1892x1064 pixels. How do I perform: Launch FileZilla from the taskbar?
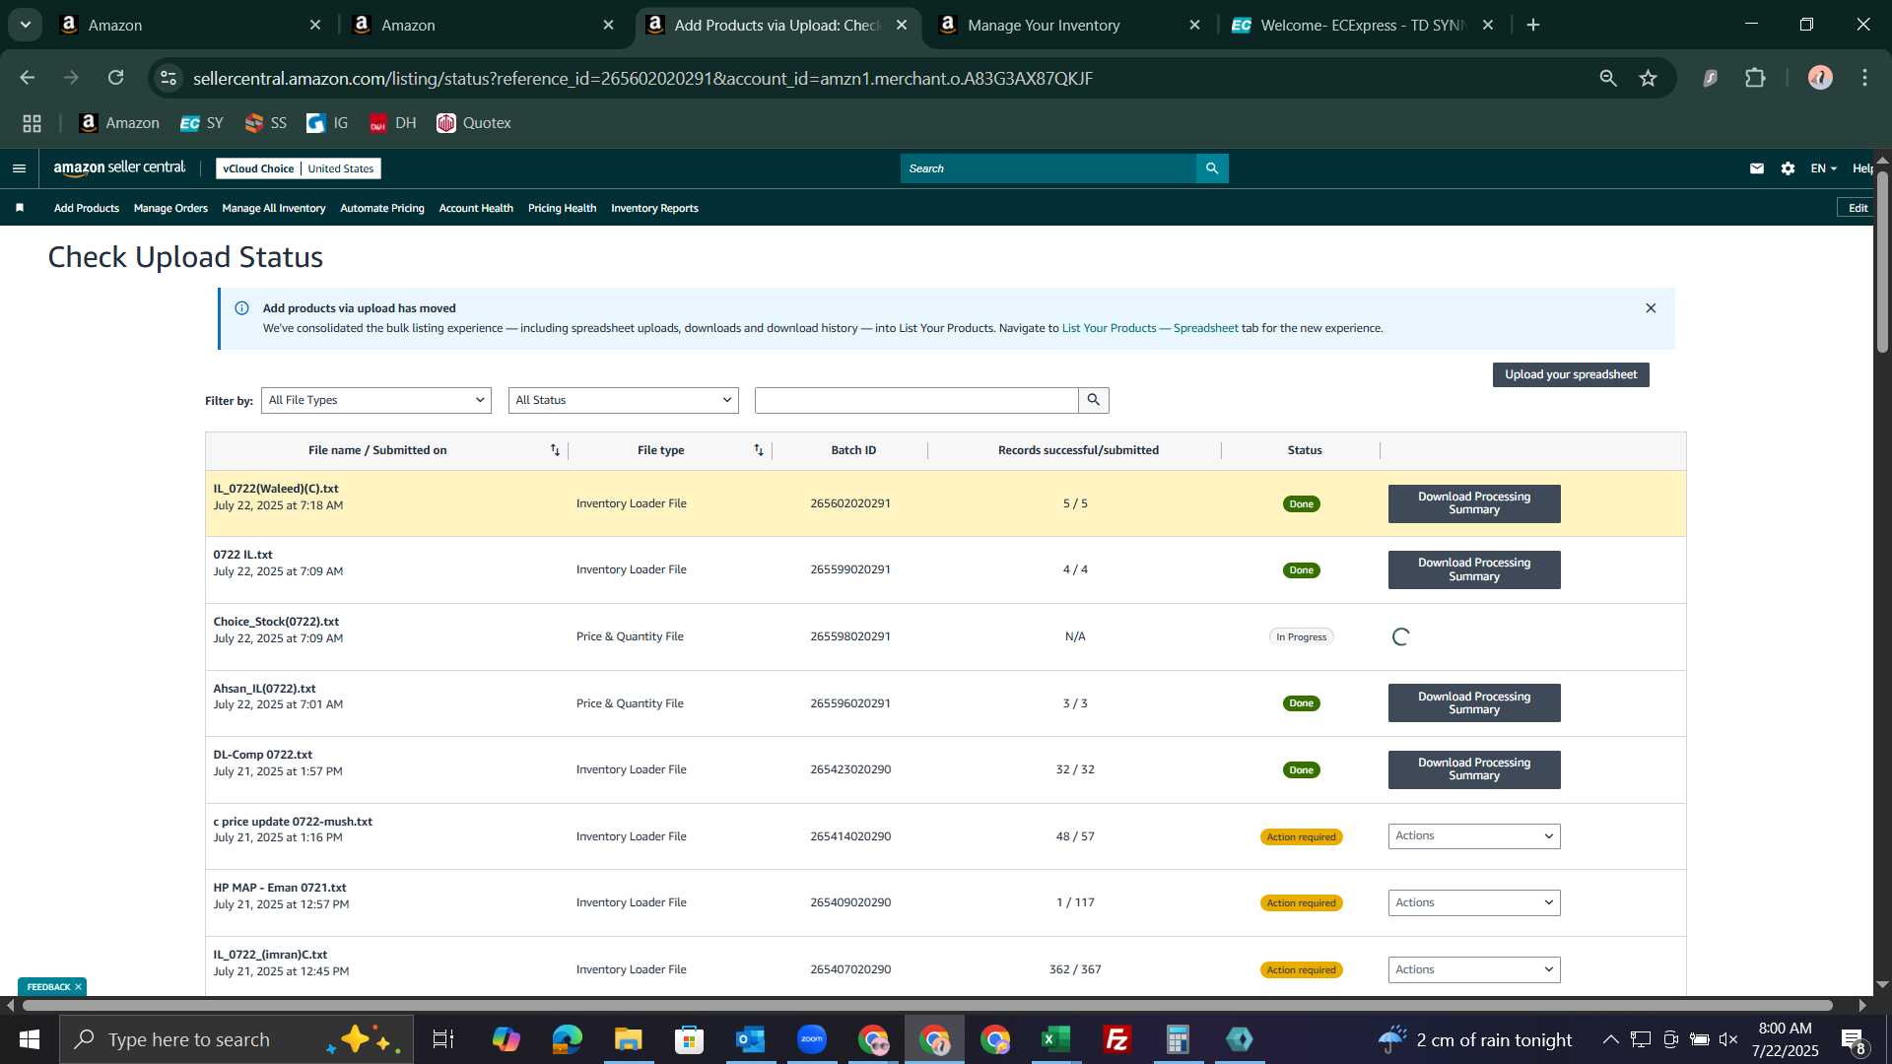1116,1039
